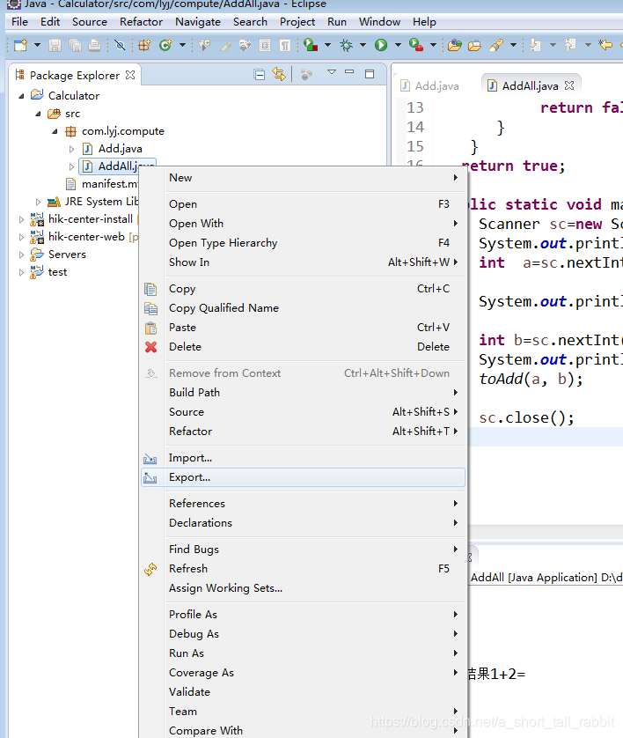Click the Save All toolbar icon
Image resolution: width=623 pixels, height=738 pixels.
pyautogui.click(x=75, y=45)
